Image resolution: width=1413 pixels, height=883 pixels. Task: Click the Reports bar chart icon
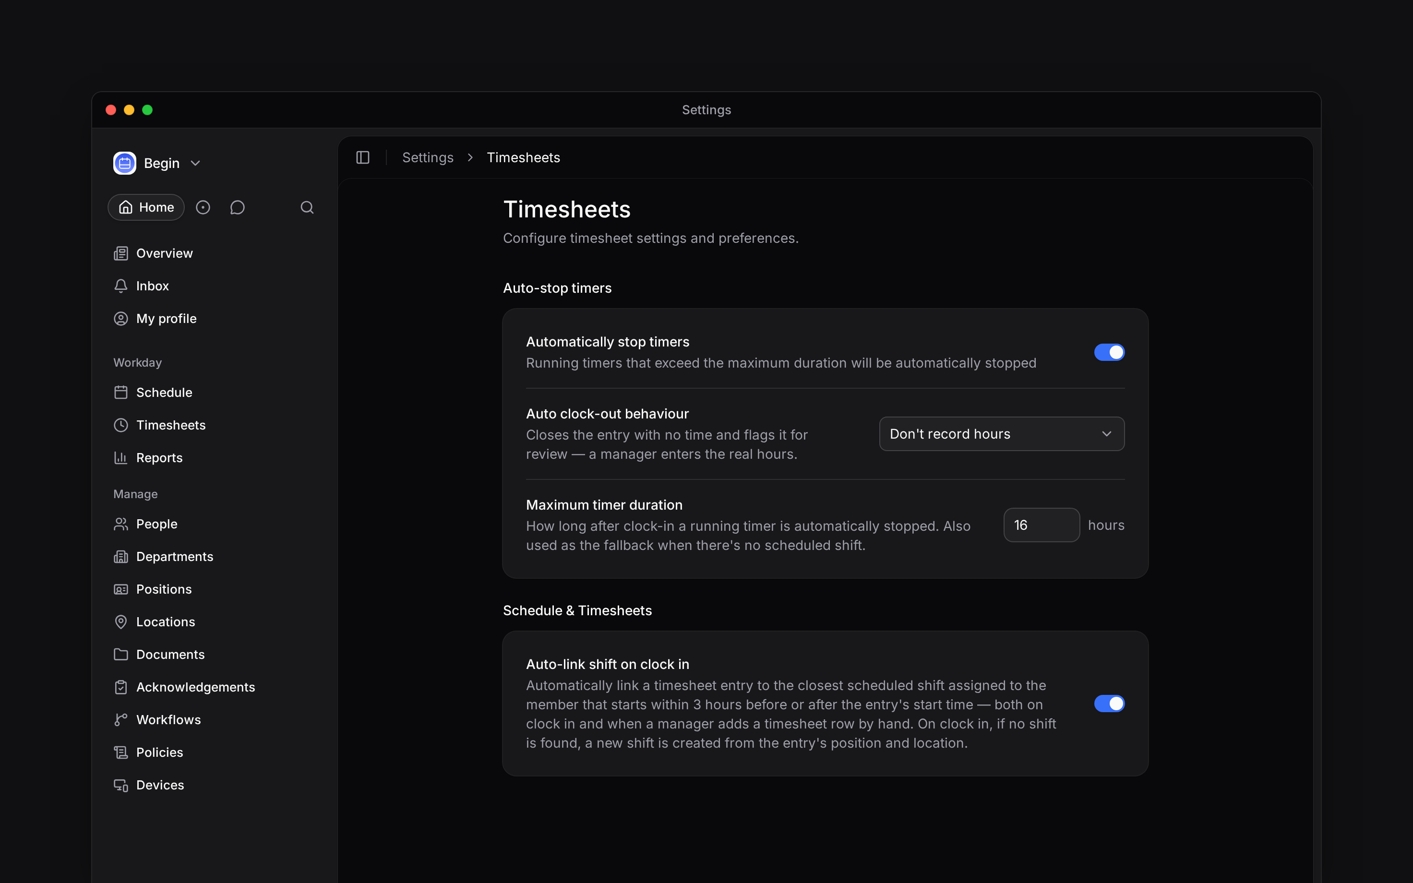(x=121, y=458)
